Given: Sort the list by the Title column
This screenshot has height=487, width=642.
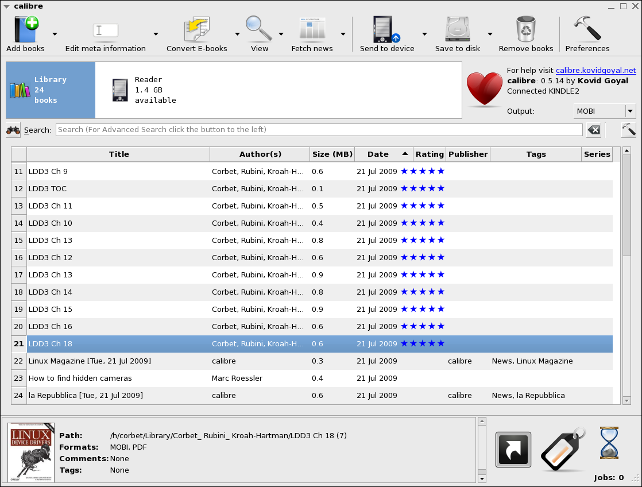Looking at the screenshot, I should click(x=118, y=154).
